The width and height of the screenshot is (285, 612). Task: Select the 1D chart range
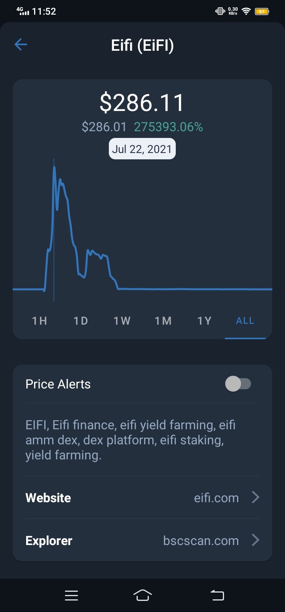(81, 321)
